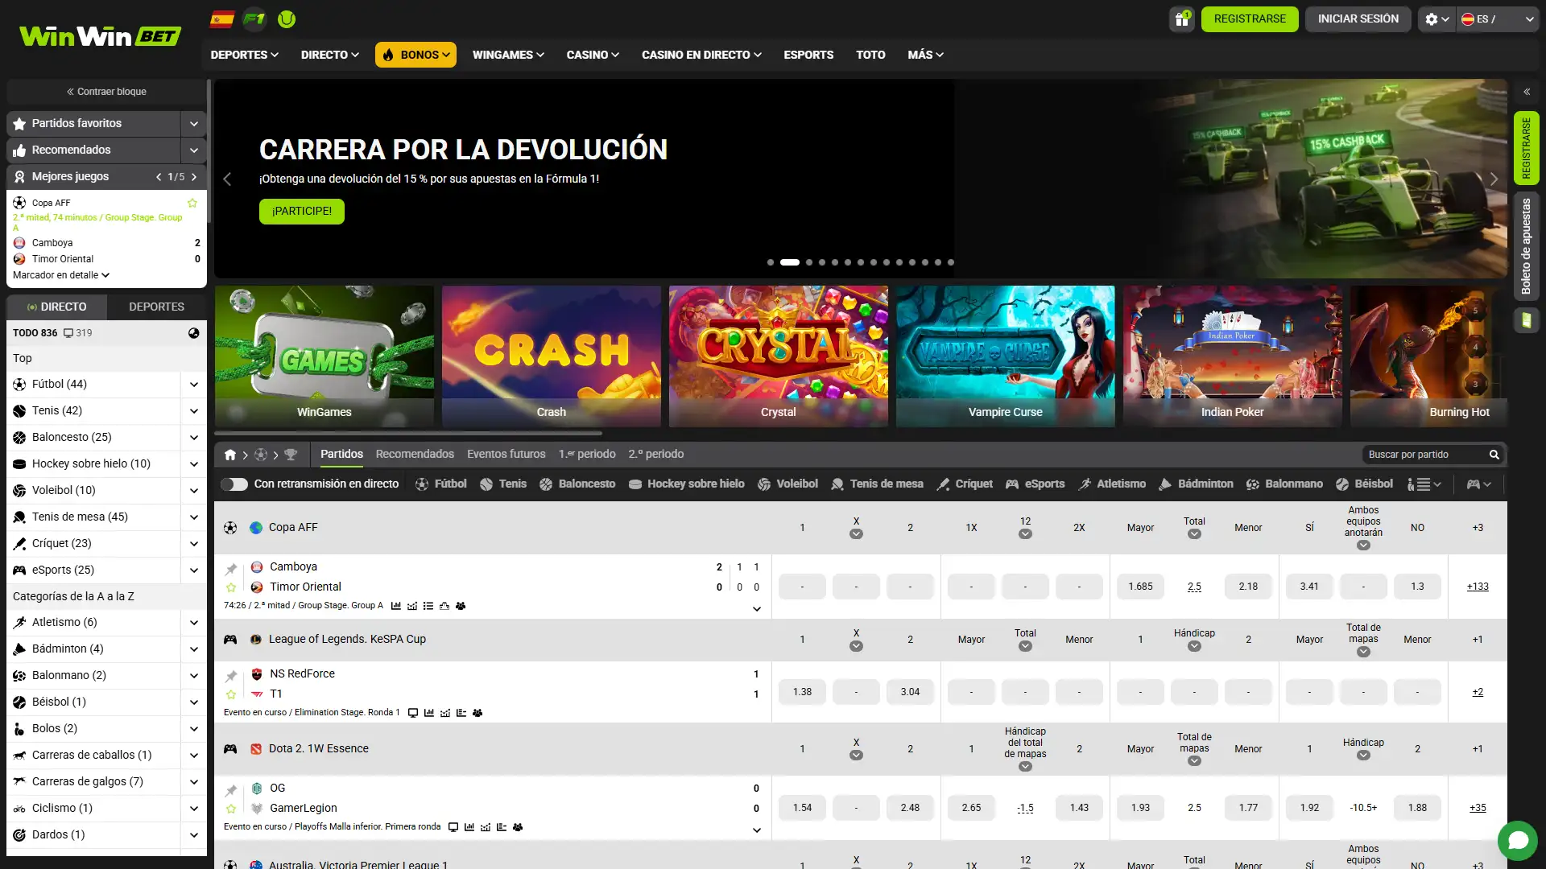The width and height of the screenshot is (1546, 869).
Task: Collapse right panel with double arrow
Action: click(x=1526, y=92)
